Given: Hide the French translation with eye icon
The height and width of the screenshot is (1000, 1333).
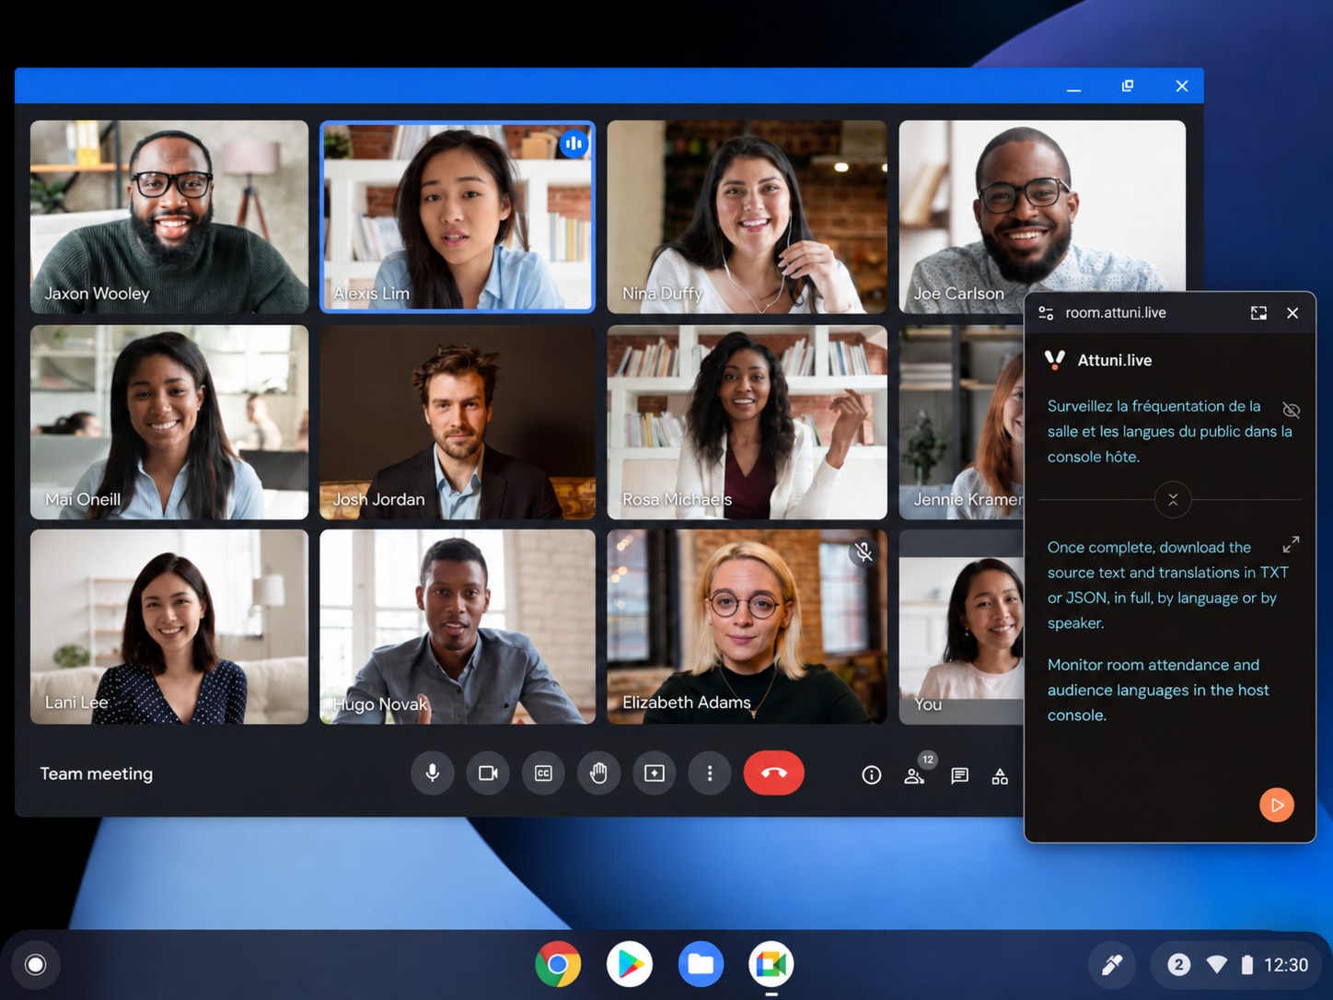Looking at the screenshot, I should click(x=1292, y=410).
